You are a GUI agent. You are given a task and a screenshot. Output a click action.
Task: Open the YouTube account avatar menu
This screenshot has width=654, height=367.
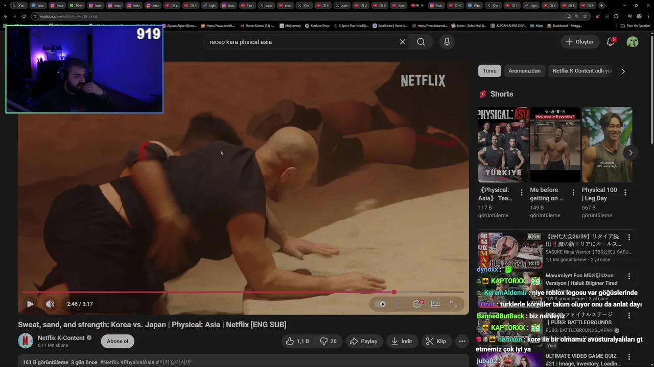pos(633,42)
